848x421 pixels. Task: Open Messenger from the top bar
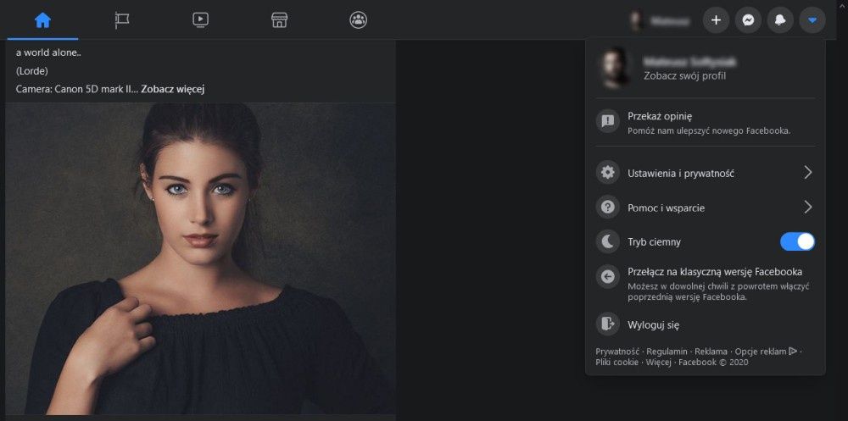click(x=748, y=20)
